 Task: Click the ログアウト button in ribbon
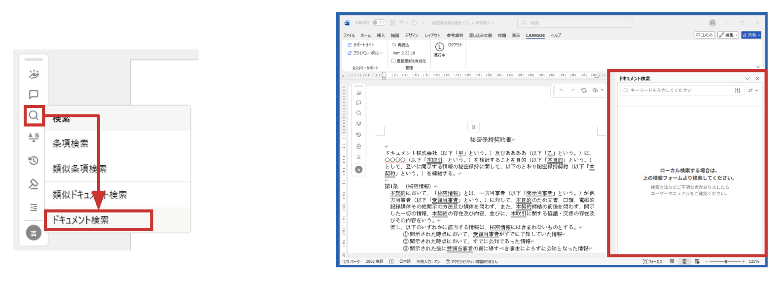pyautogui.click(x=455, y=45)
